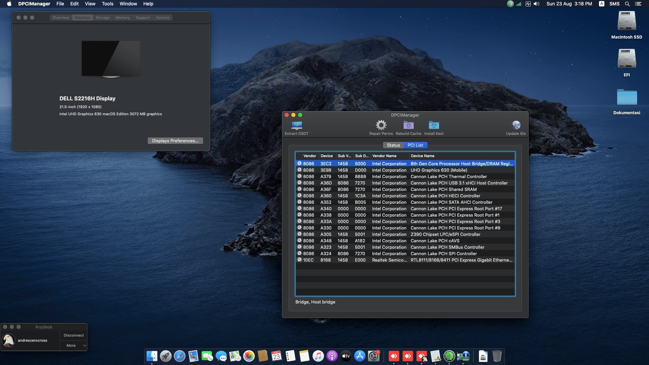Open the Dokumentasi folder
Viewport: 649px width, 365px height.
tap(626, 97)
